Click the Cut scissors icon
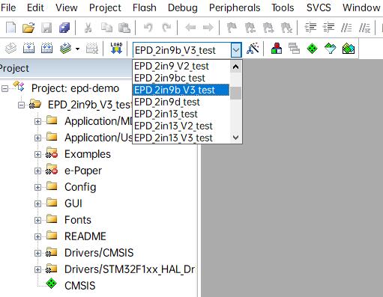 click(x=88, y=28)
